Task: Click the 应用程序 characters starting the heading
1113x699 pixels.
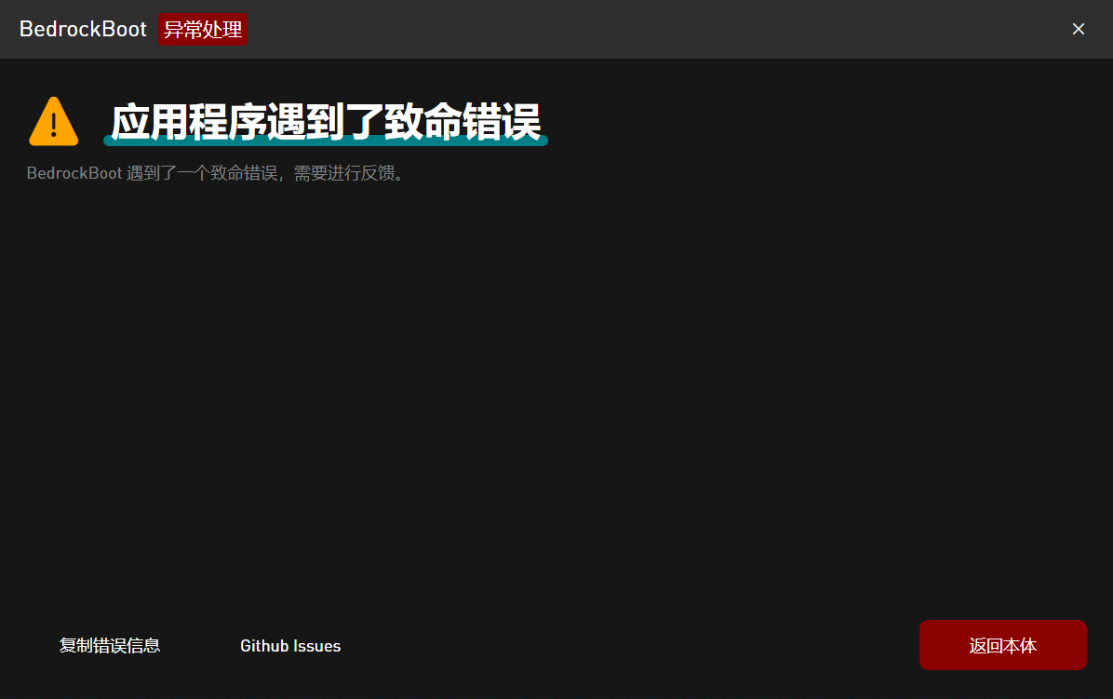Action: [188, 121]
